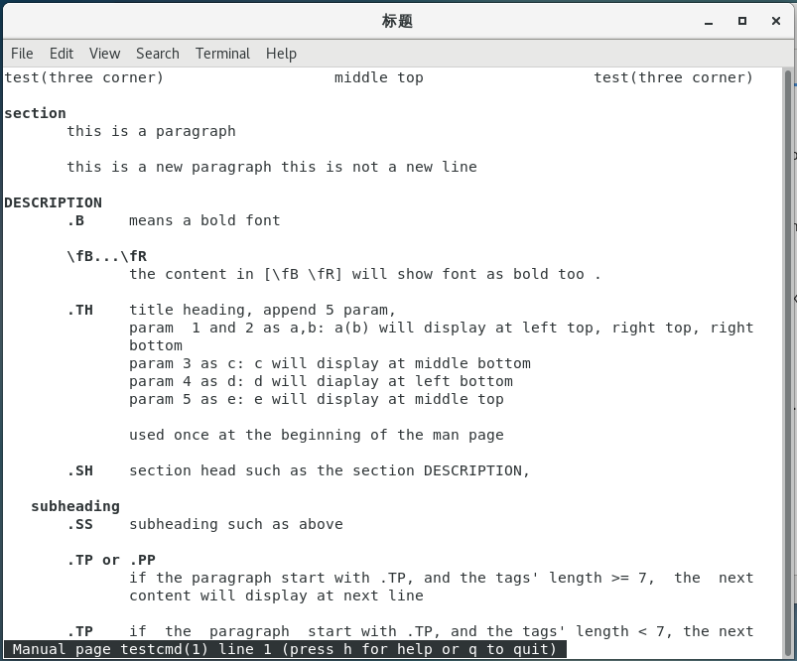Click the .TH macro entry text

coord(82,310)
